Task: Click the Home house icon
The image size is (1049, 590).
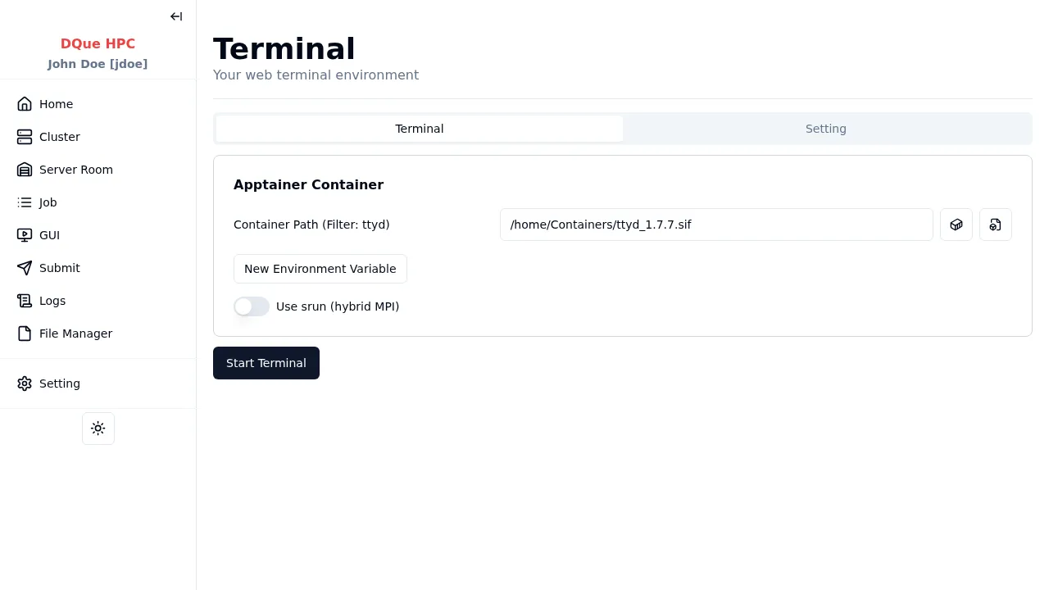Action: coord(25,104)
